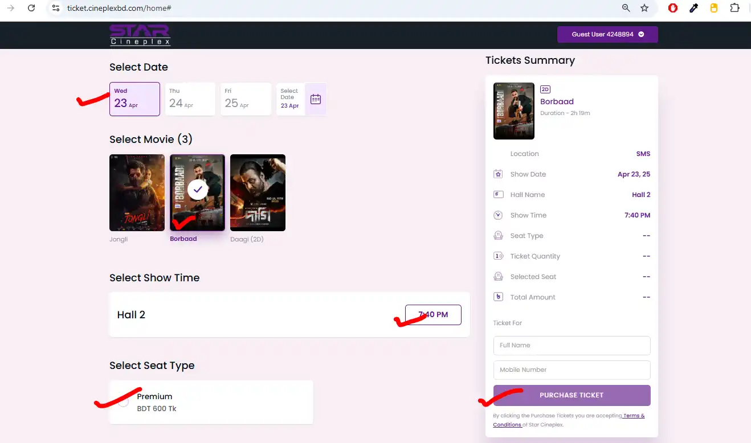Viewport: 751px width, 443px height.
Task: Click the Total Amount taka icon
Action: click(x=498, y=297)
